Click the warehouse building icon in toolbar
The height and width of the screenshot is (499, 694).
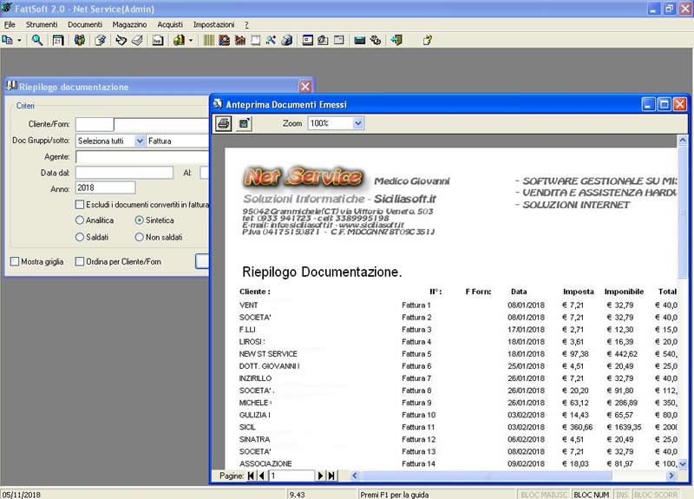coord(240,40)
